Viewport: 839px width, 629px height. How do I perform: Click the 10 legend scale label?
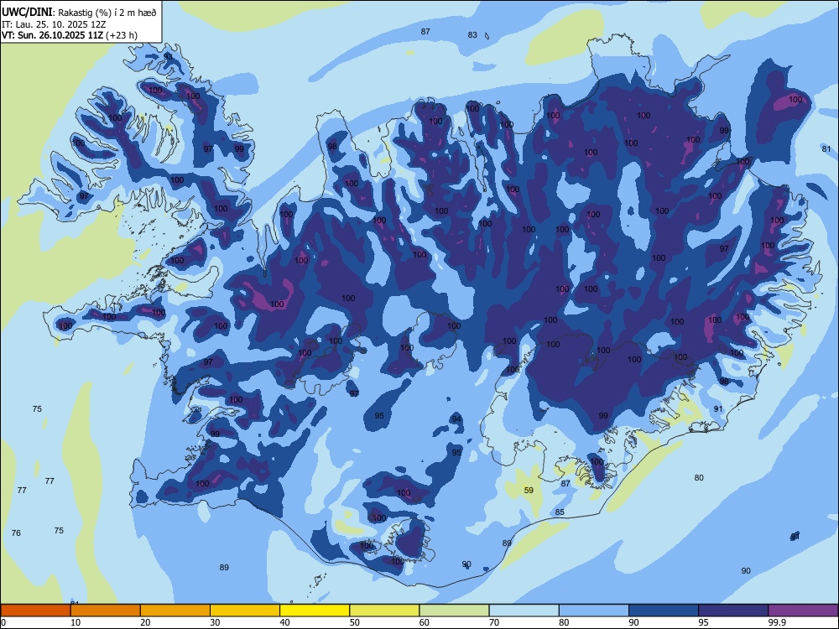click(x=76, y=622)
